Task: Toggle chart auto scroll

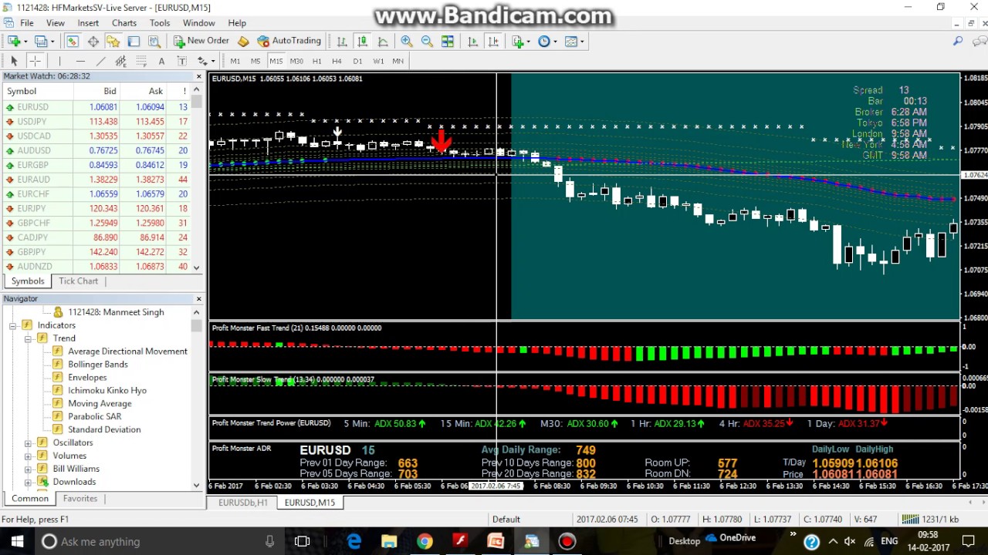Action: [x=473, y=41]
